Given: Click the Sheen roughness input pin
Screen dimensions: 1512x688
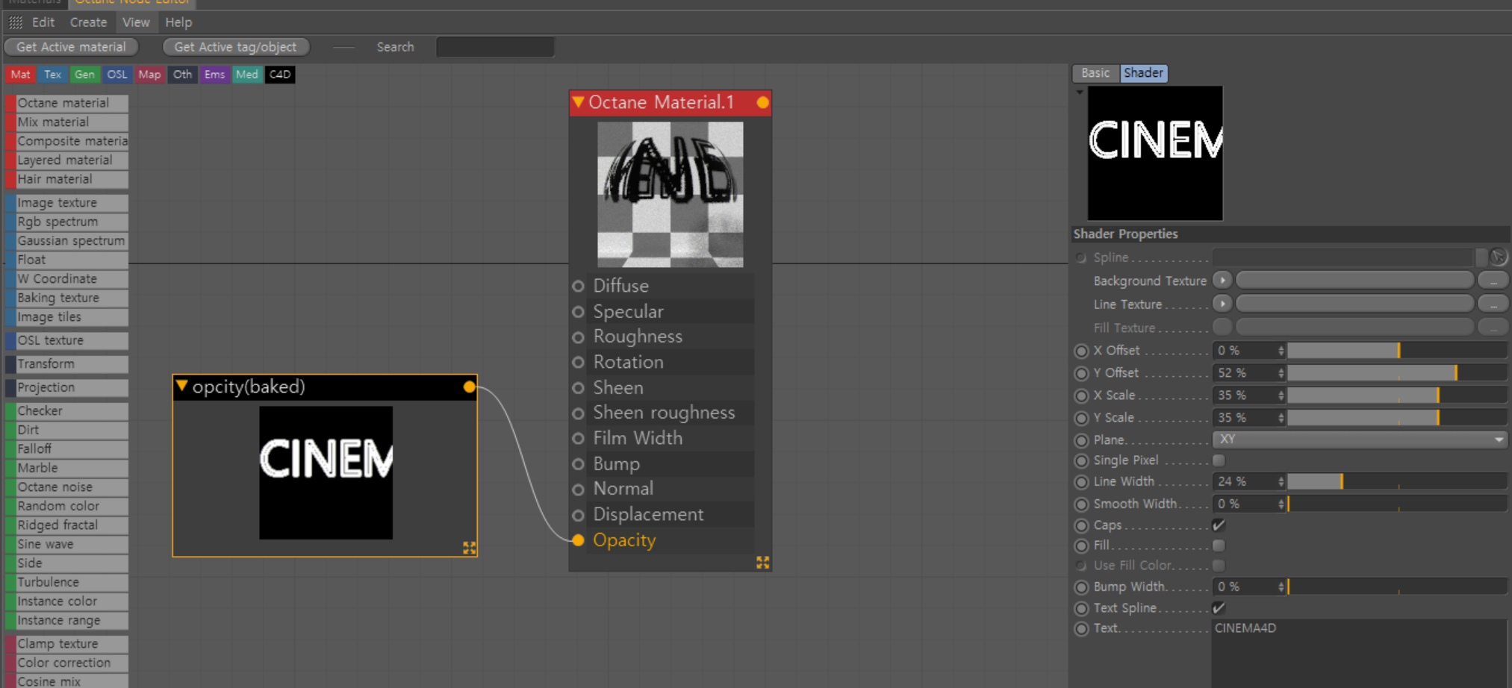Looking at the screenshot, I should (x=578, y=413).
